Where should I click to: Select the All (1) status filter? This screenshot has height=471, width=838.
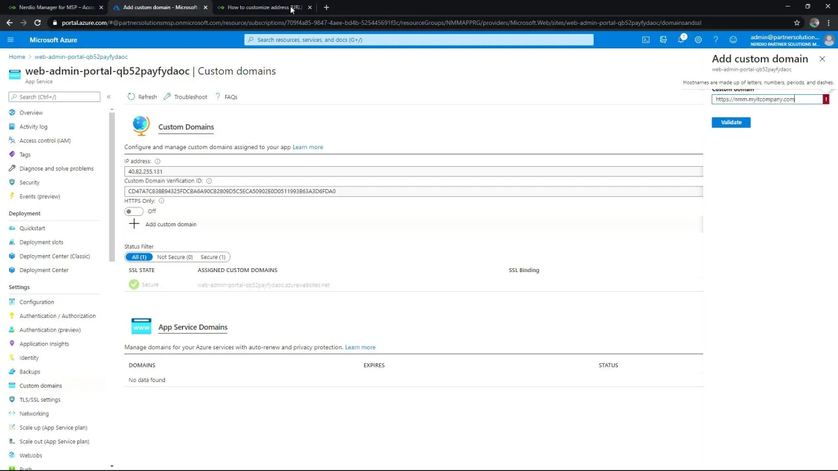(x=139, y=257)
